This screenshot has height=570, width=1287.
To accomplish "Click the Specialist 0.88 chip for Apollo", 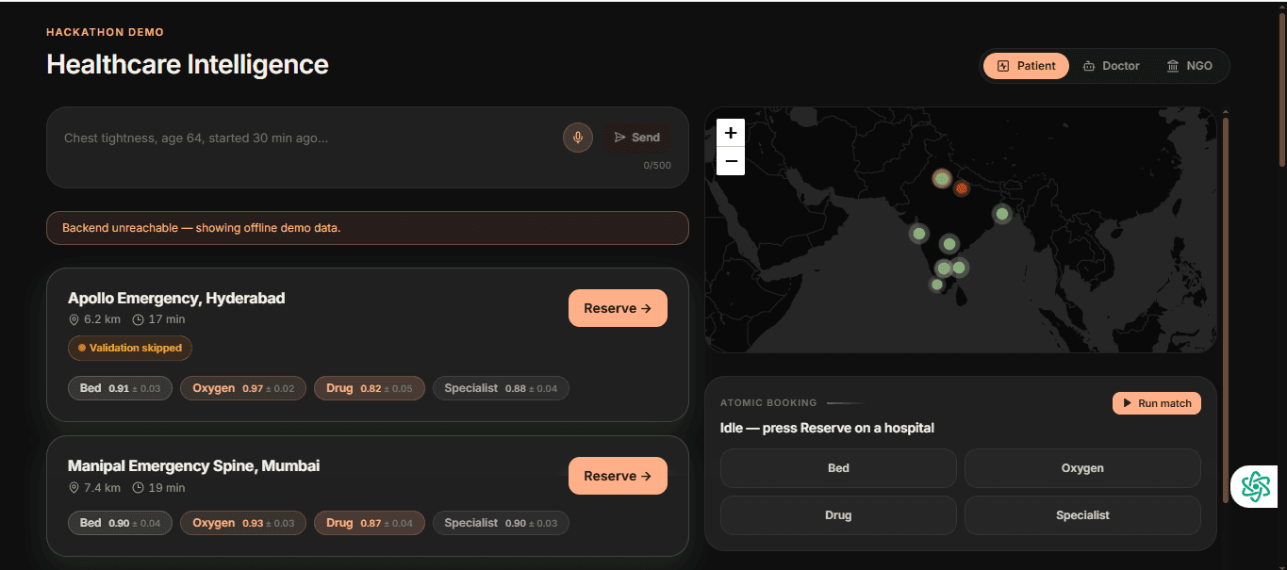I will [x=501, y=388].
